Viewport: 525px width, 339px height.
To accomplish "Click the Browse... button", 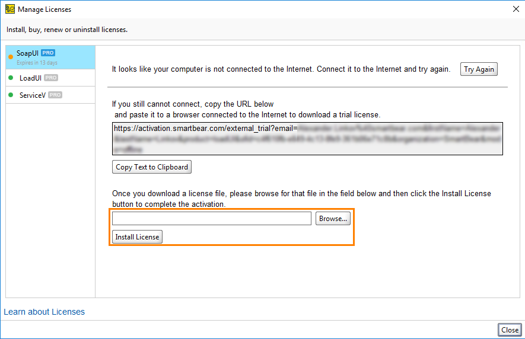I will pyautogui.click(x=333, y=219).
